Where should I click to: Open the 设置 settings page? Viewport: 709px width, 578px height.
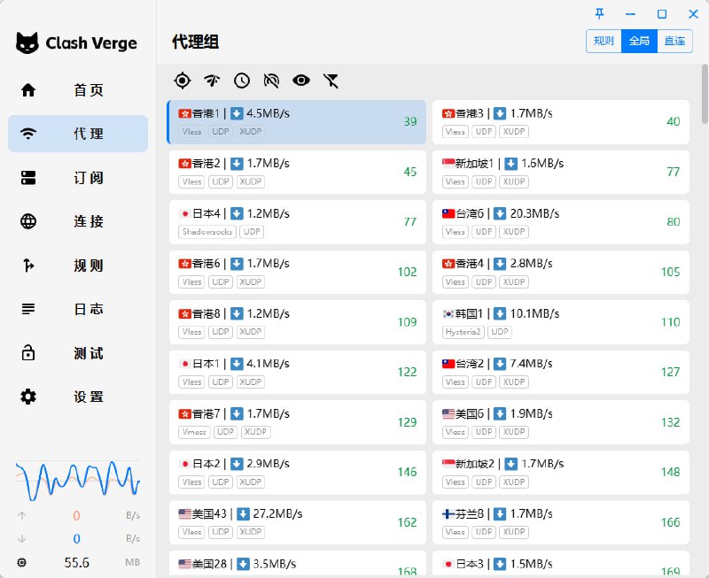pyautogui.click(x=77, y=397)
